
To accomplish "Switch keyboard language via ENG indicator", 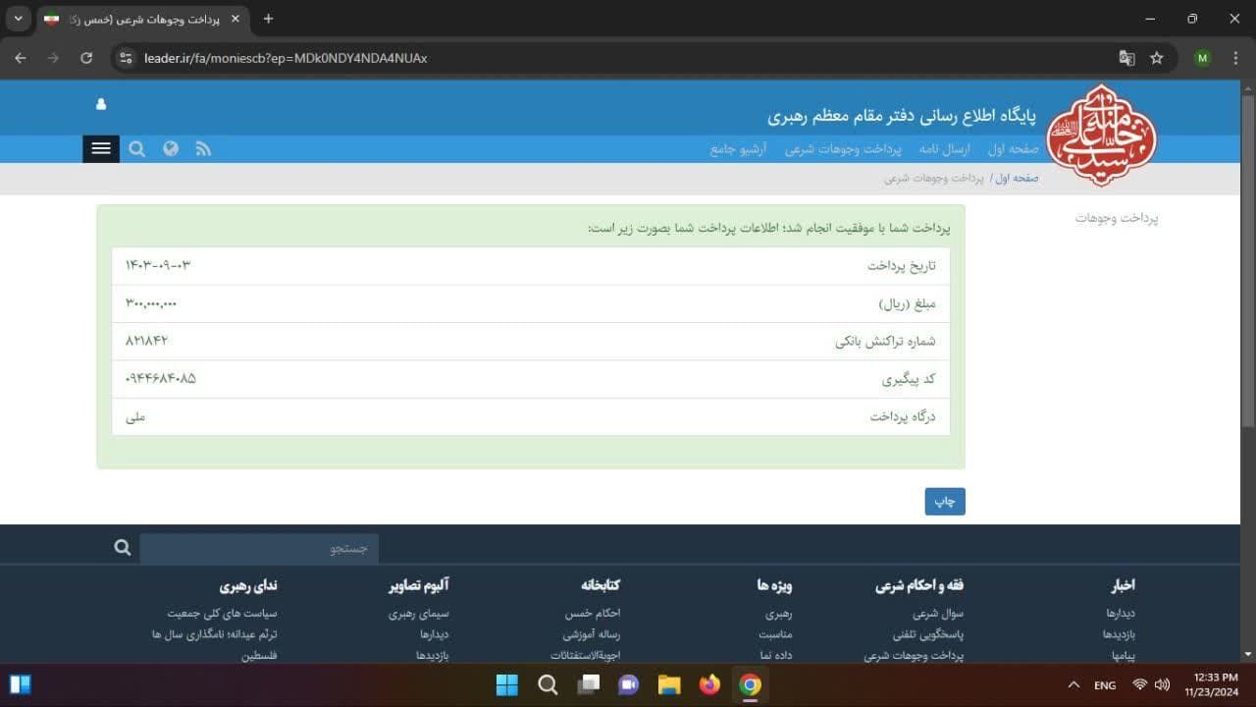I will click(x=1105, y=684).
